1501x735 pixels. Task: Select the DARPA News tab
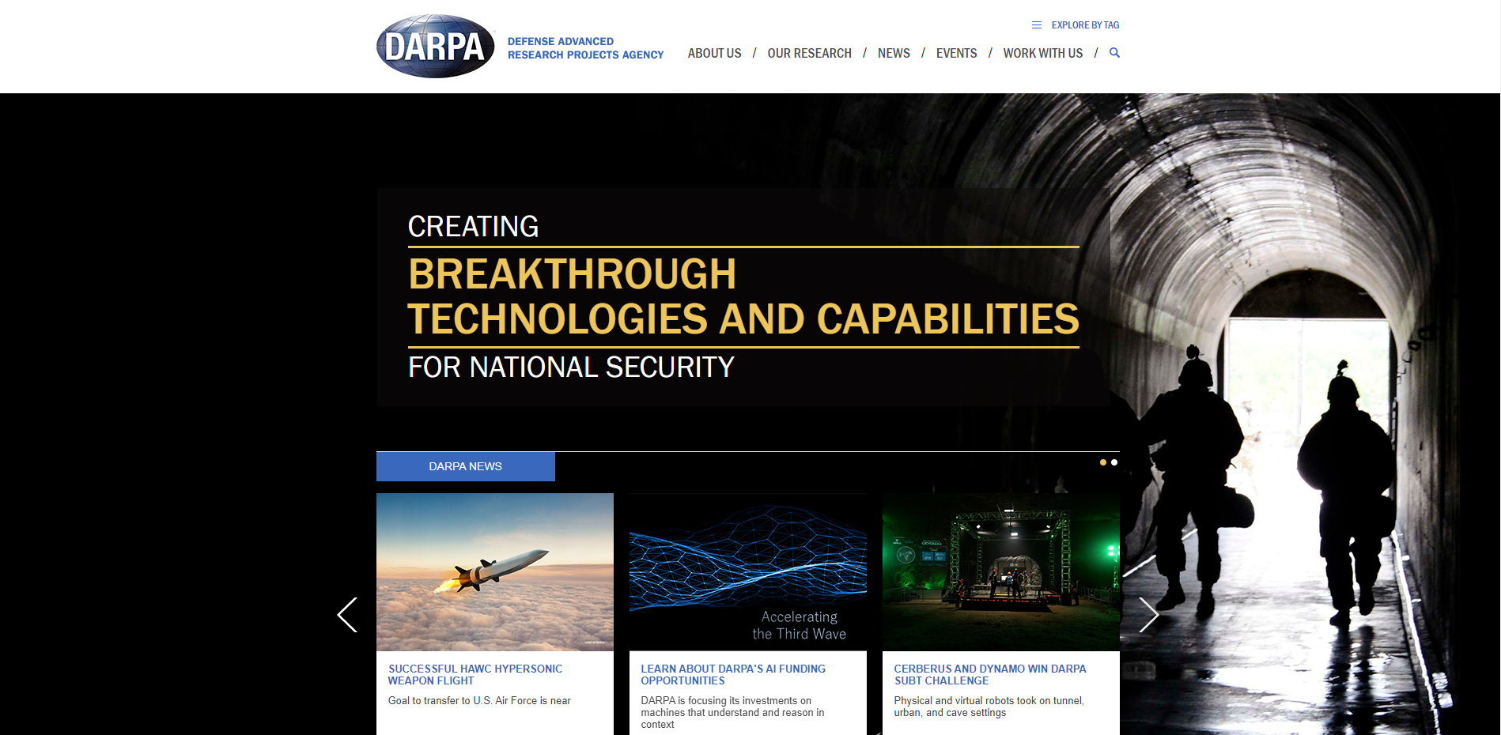pos(466,466)
